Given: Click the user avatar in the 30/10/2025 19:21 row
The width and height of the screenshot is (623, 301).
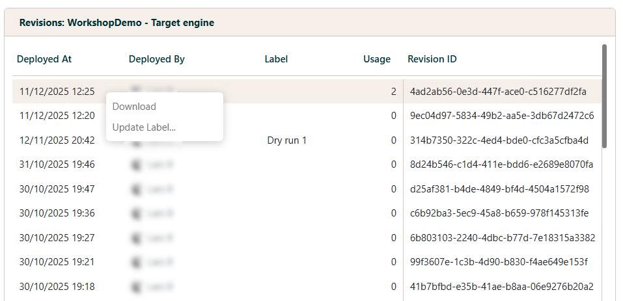Looking at the screenshot, I should point(137,262).
